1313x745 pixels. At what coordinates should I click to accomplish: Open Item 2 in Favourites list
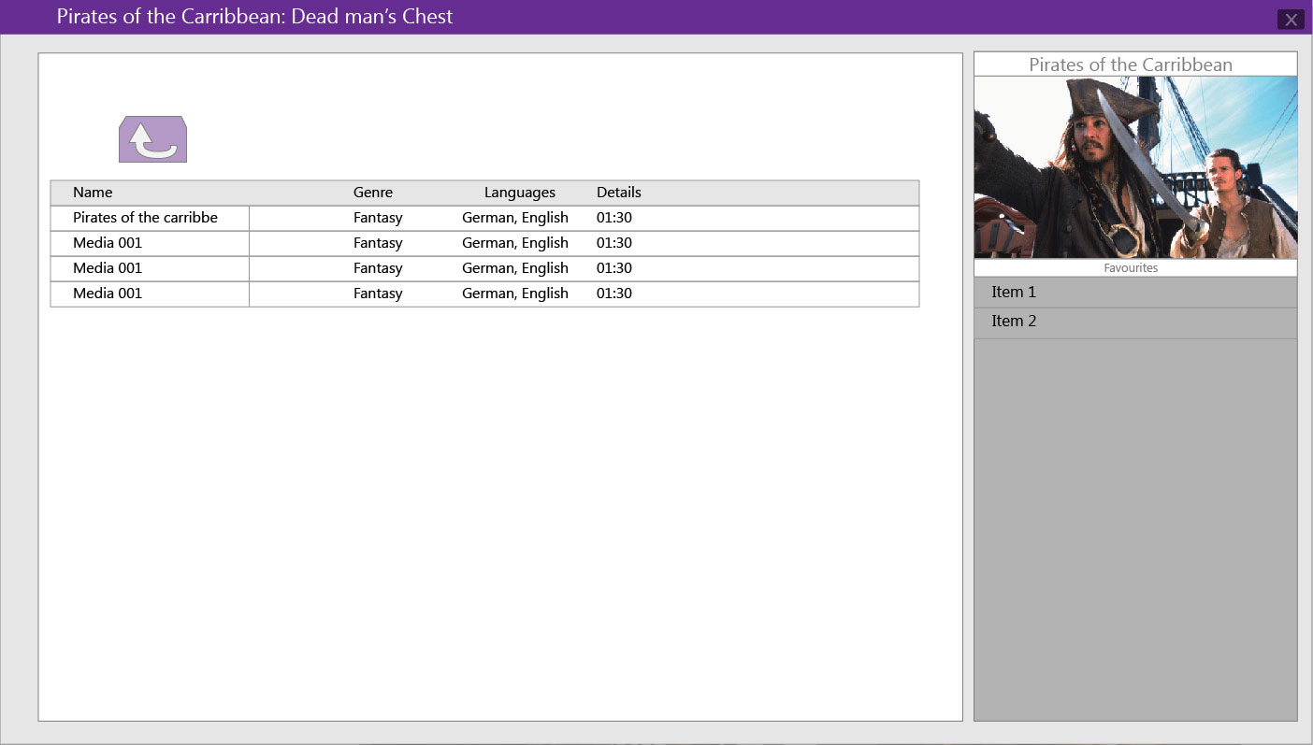click(1135, 322)
